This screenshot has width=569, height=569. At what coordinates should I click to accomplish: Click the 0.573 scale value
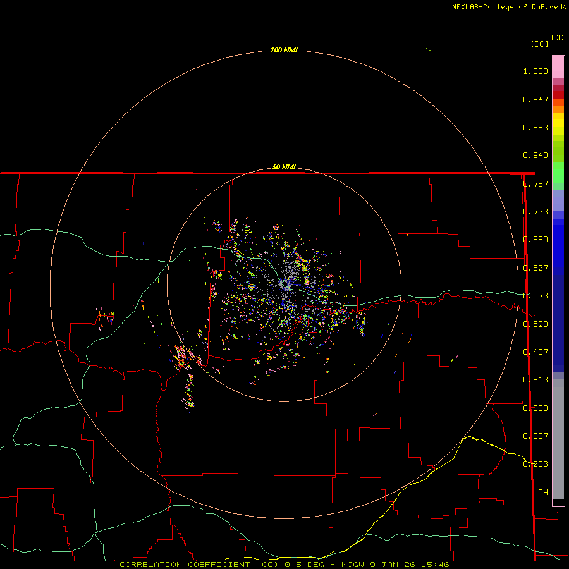[x=535, y=296]
